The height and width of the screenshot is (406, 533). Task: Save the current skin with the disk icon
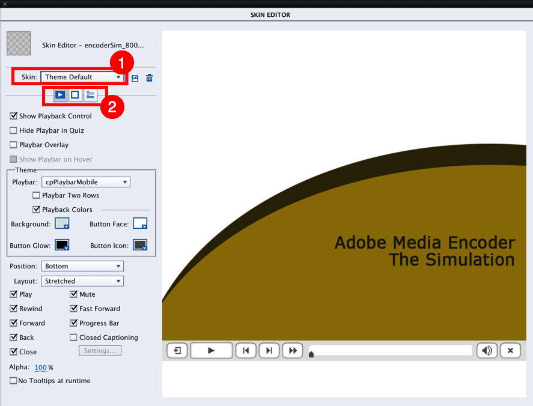click(x=135, y=78)
